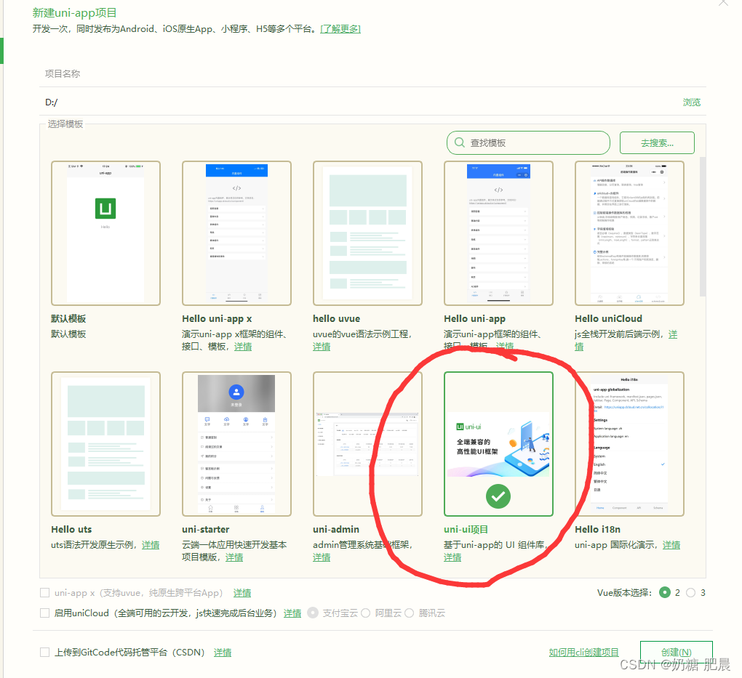The width and height of the screenshot is (742, 678).
Task: Select the Hello i18n template thumbnail
Action: pos(629,444)
